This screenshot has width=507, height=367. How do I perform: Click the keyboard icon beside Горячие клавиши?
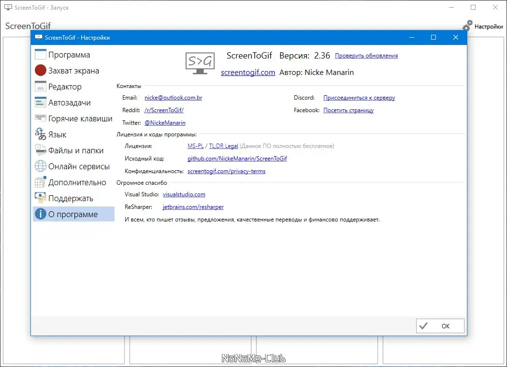(41, 117)
